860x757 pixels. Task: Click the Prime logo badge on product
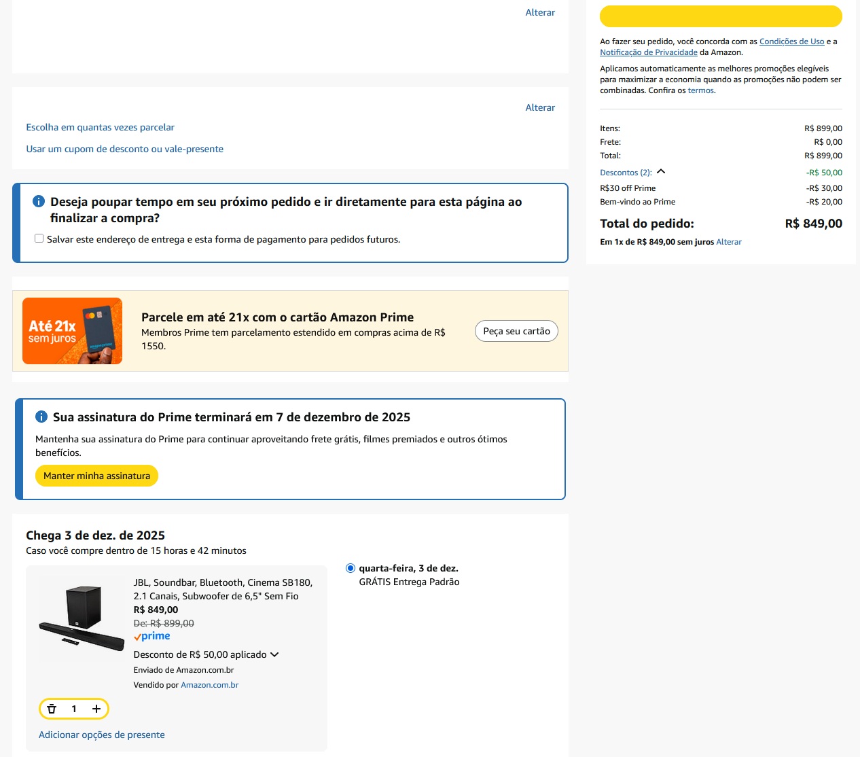pos(152,636)
